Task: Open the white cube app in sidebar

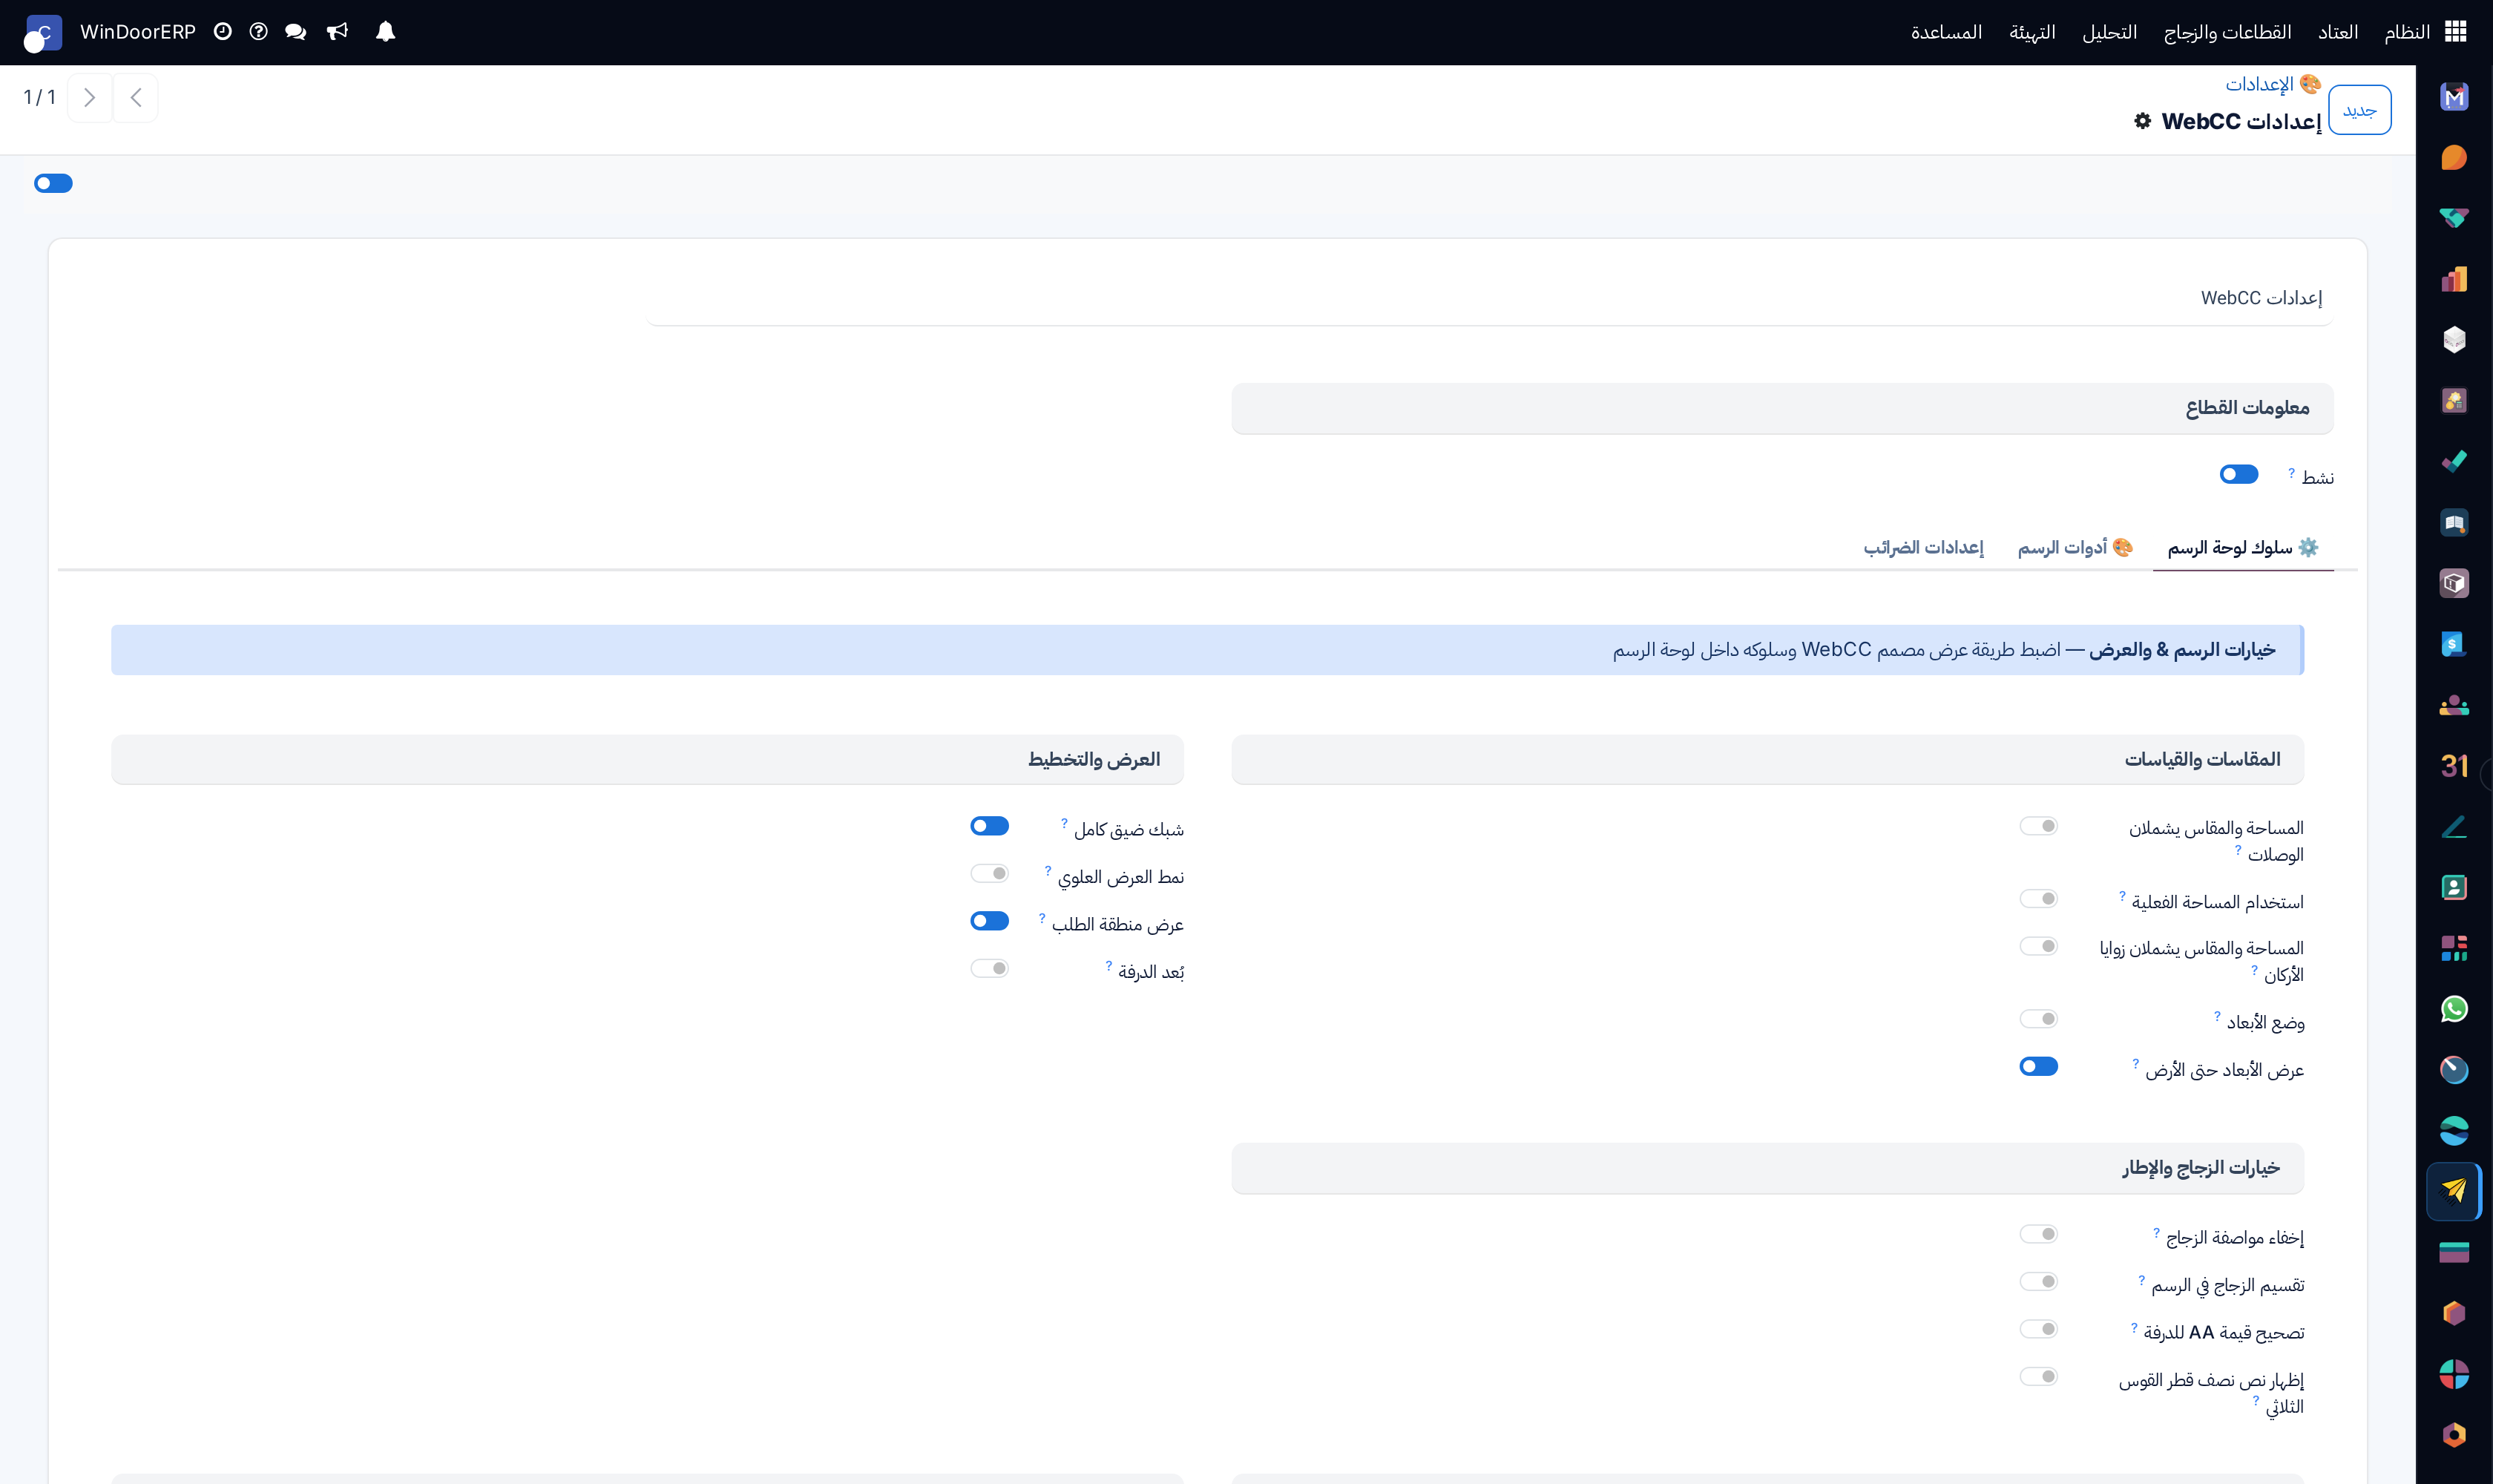Action: (2454, 340)
